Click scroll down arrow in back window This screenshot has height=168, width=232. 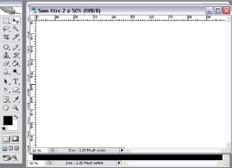coord(225,157)
